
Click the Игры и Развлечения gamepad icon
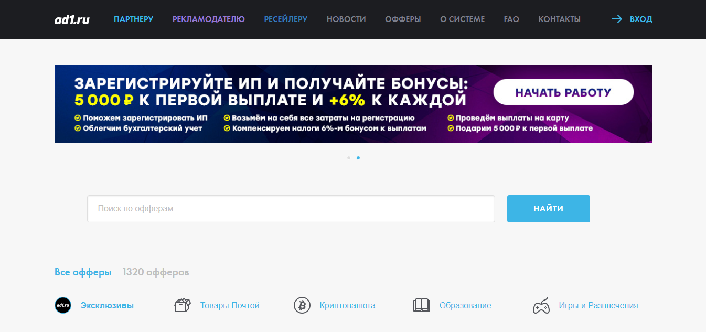click(x=541, y=305)
